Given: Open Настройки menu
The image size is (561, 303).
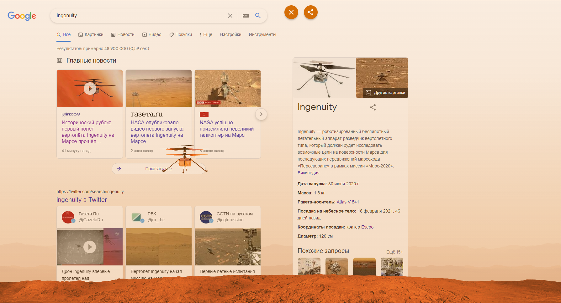Looking at the screenshot, I should pos(230,35).
